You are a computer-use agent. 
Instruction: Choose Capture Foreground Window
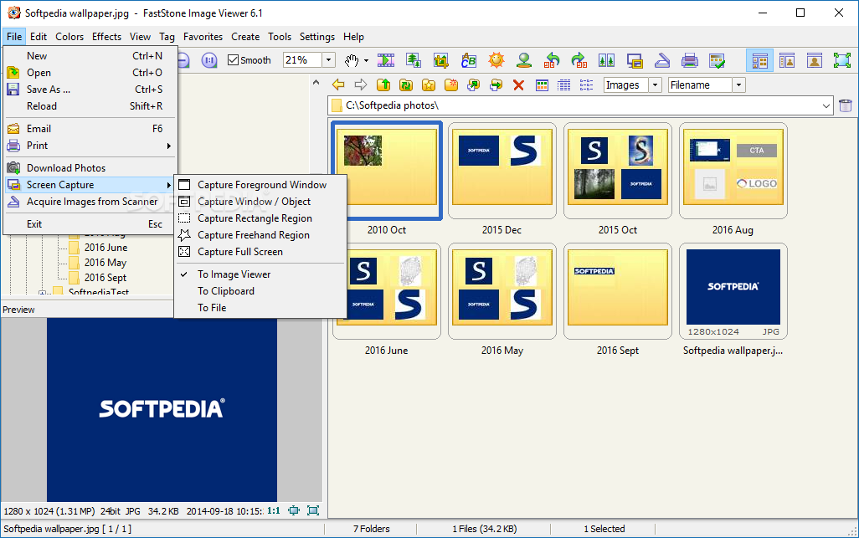click(260, 185)
